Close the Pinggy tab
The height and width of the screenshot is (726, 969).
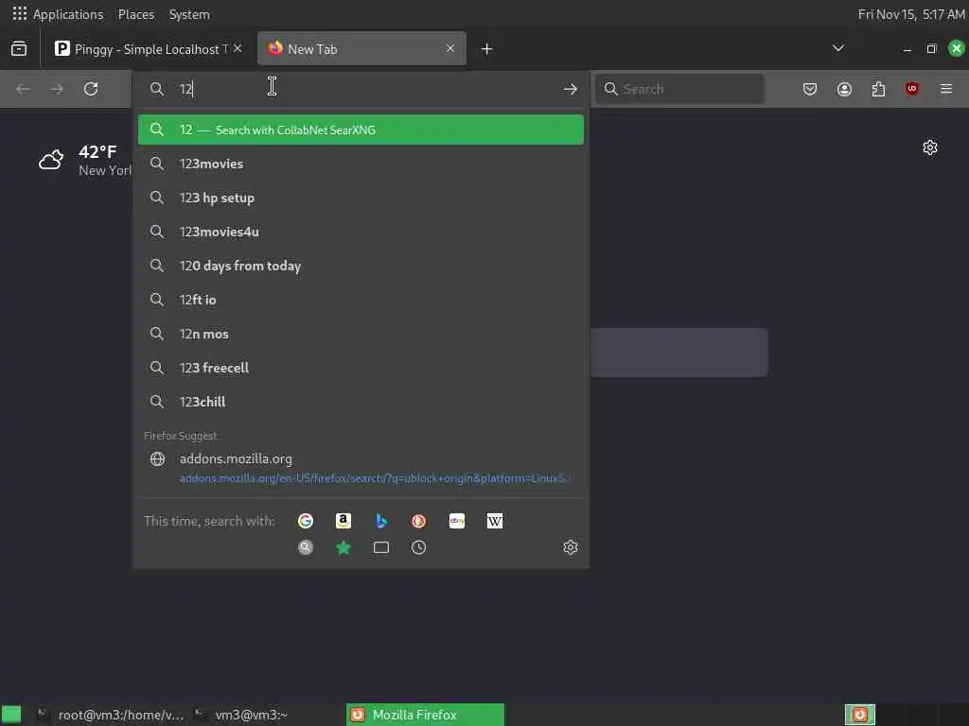pyautogui.click(x=238, y=48)
